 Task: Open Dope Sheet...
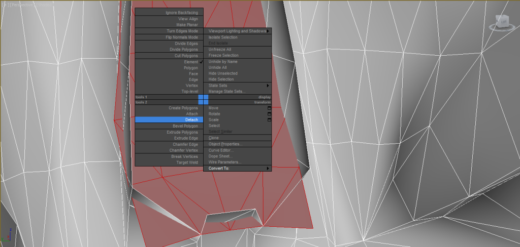click(238, 156)
